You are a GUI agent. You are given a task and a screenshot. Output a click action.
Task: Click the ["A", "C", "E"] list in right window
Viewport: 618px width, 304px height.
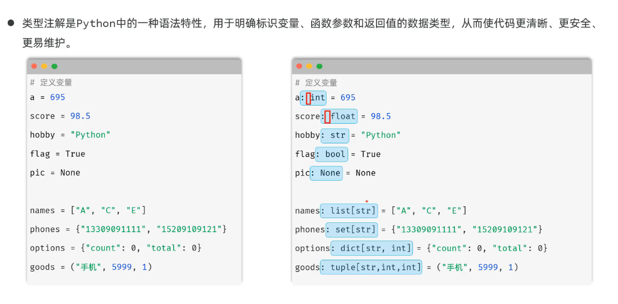tap(429, 211)
